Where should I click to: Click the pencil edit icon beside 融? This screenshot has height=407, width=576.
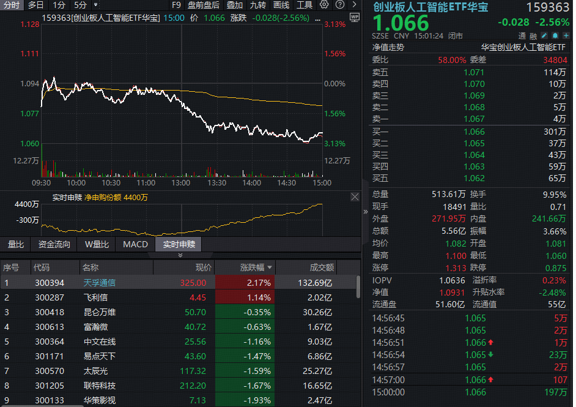(544, 35)
